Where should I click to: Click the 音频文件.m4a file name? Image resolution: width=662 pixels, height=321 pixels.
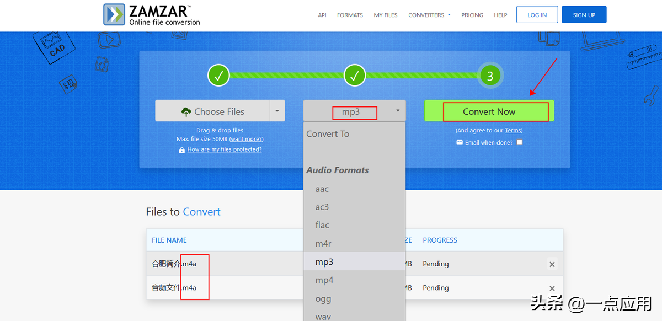pyautogui.click(x=174, y=287)
